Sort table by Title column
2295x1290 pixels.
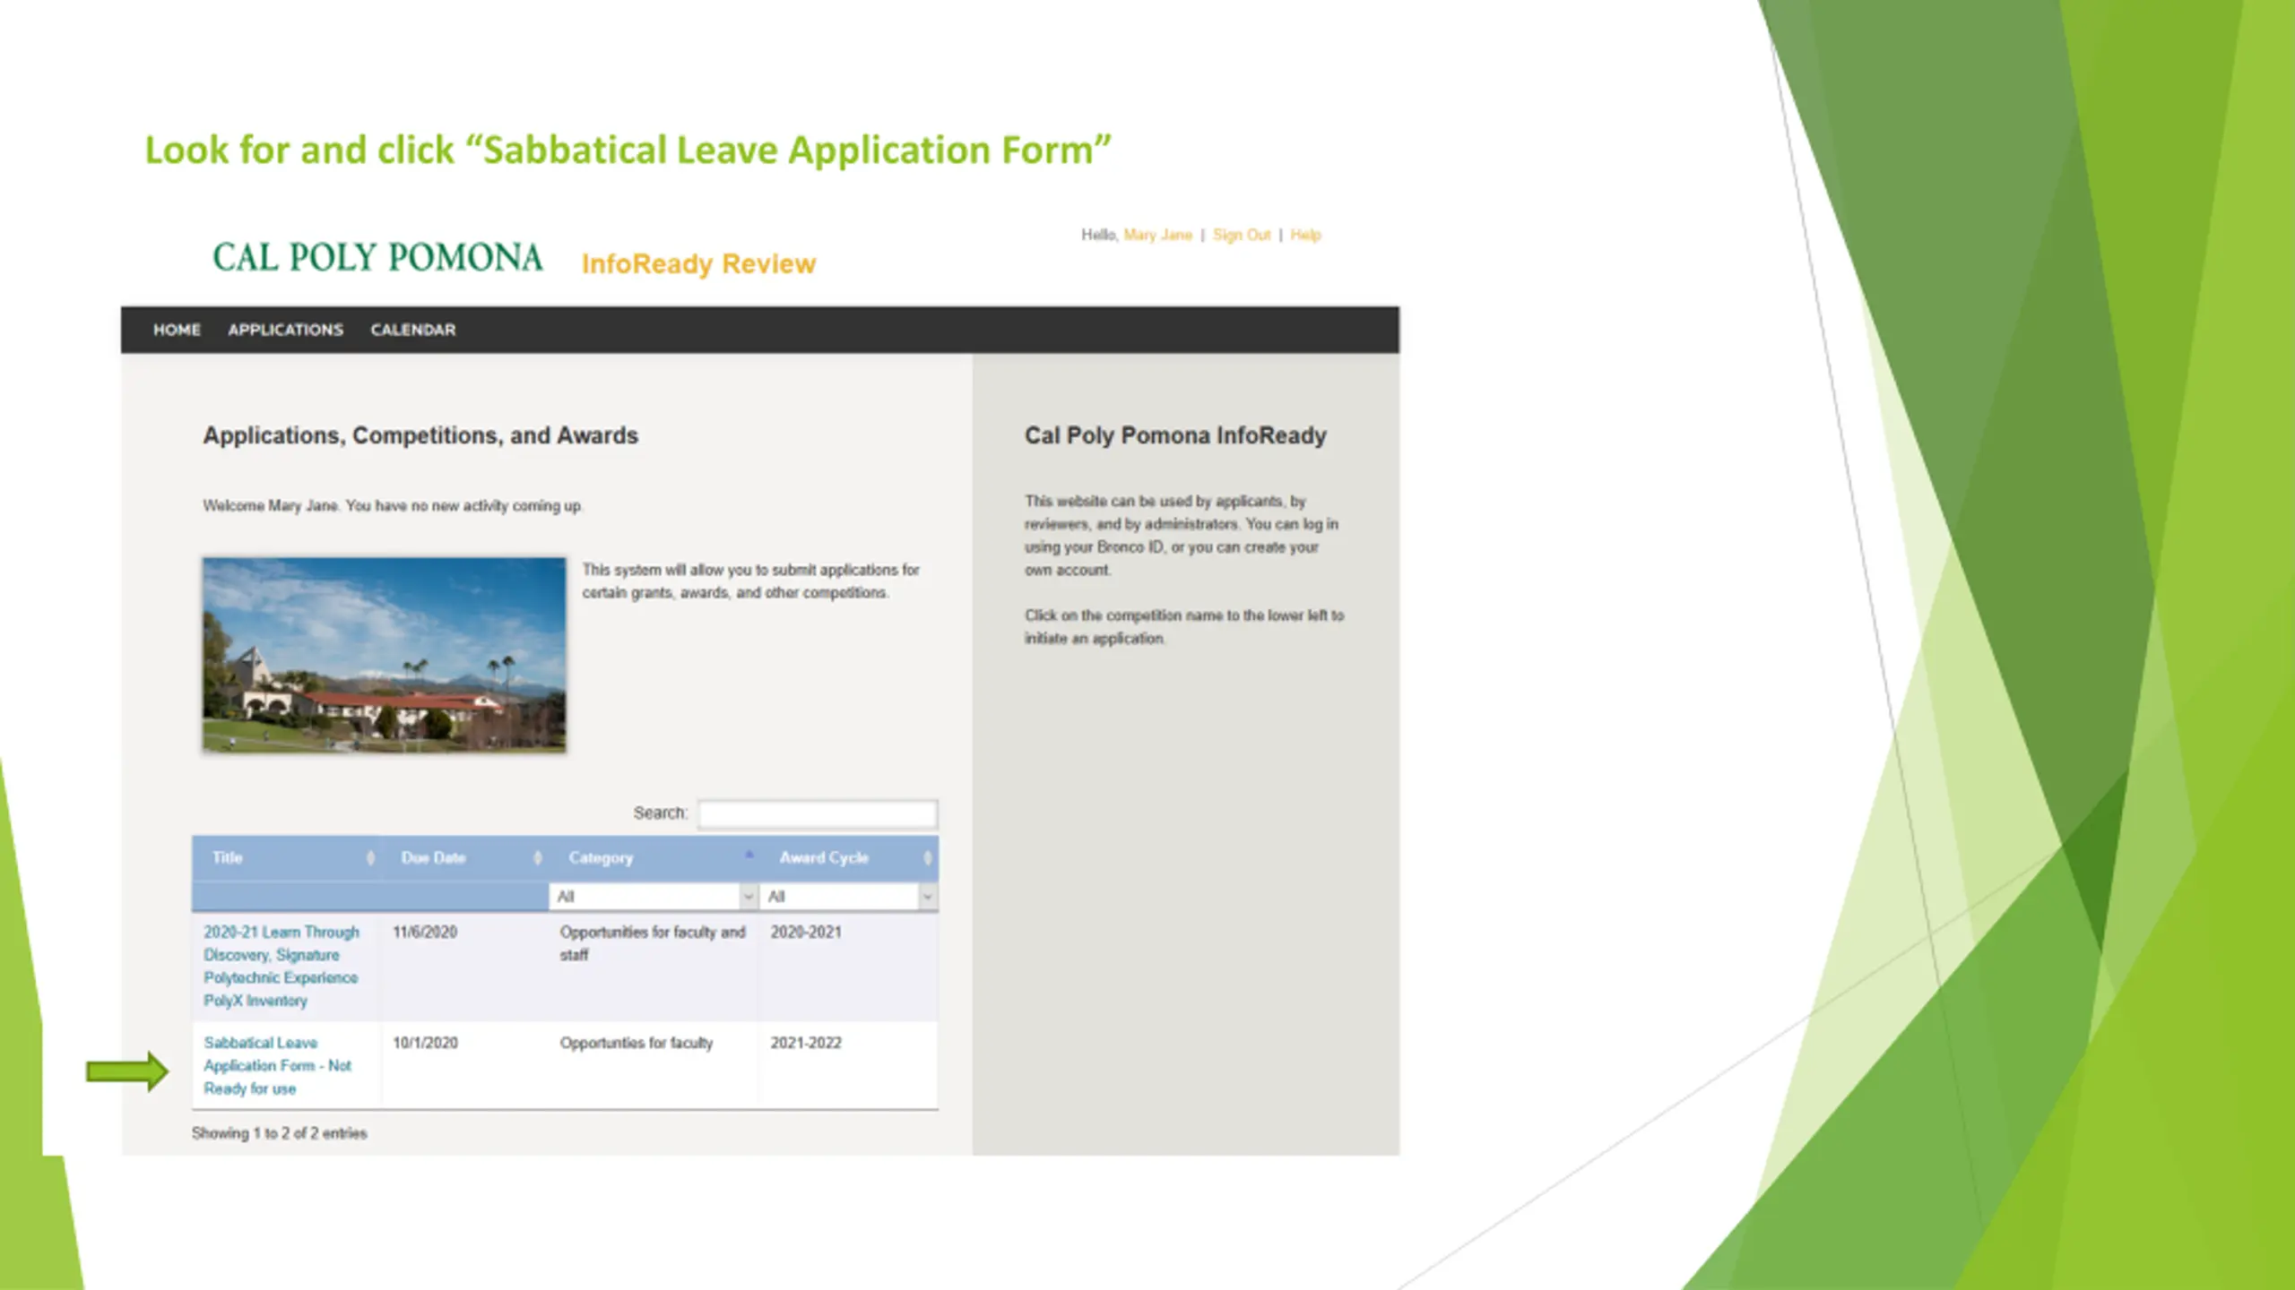[286, 858]
